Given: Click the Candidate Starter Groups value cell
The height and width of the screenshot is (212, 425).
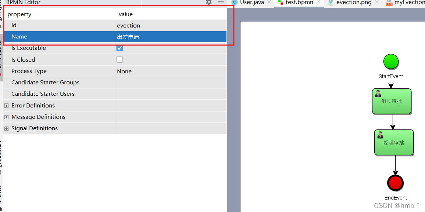Looking at the screenshot, I should [171, 83].
